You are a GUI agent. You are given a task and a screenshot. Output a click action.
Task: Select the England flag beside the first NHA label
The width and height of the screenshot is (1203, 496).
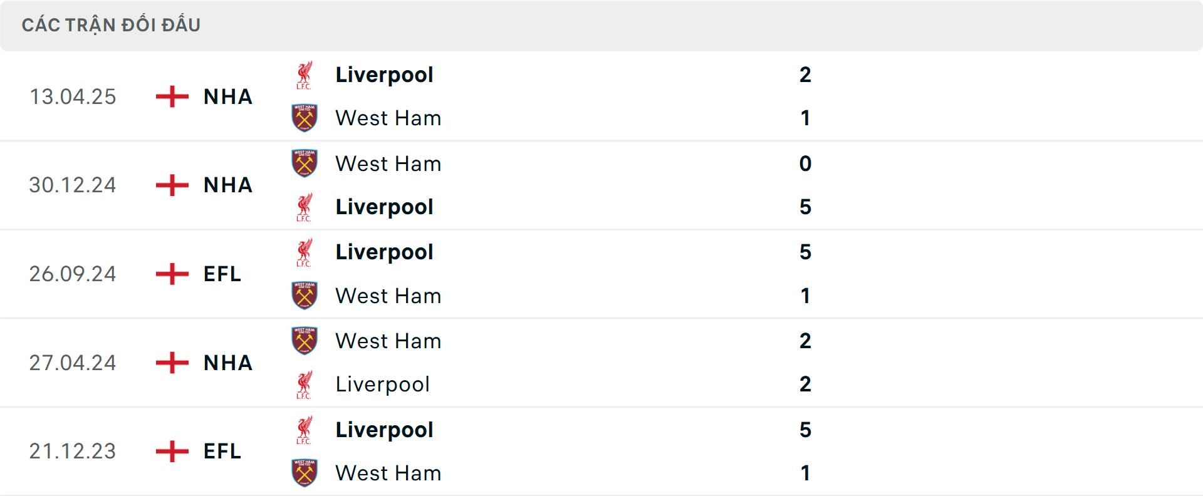[170, 96]
